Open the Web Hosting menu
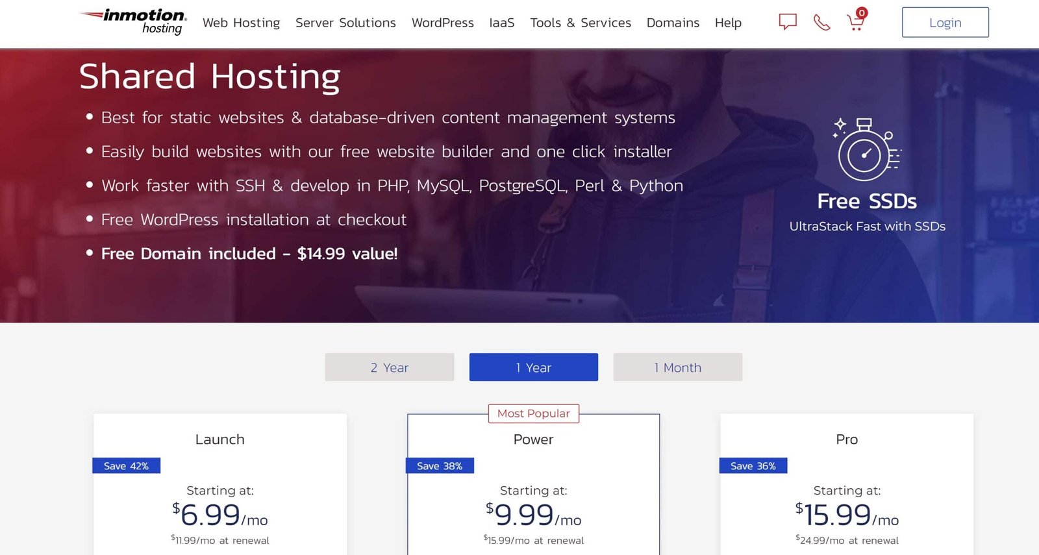This screenshot has width=1039, height=555. [x=241, y=23]
